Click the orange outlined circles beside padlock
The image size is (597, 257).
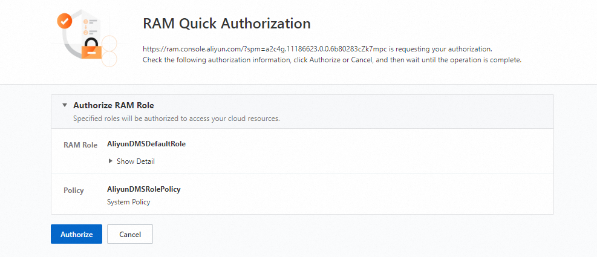pyautogui.click(x=109, y=51)
